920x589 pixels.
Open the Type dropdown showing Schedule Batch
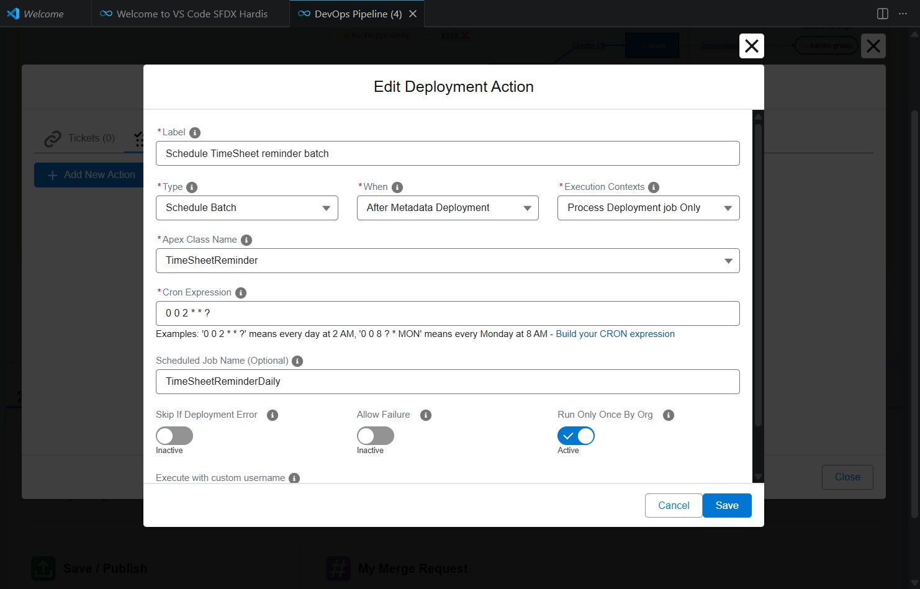[x=246, y=208]
